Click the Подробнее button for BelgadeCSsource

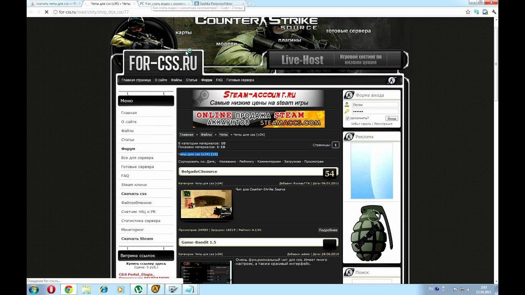(x=328, y=230)
